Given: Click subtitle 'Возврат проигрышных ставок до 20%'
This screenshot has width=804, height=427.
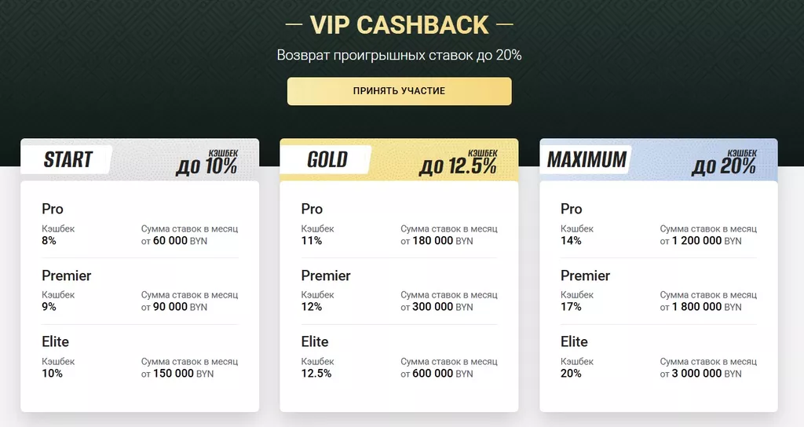Looking at the screenshot, I should click(399, 56).
